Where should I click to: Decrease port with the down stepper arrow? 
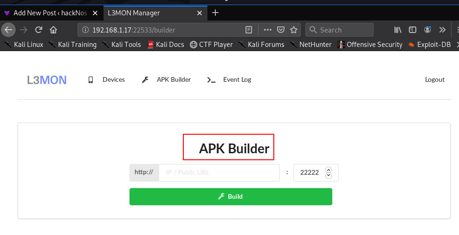point(329,176)
